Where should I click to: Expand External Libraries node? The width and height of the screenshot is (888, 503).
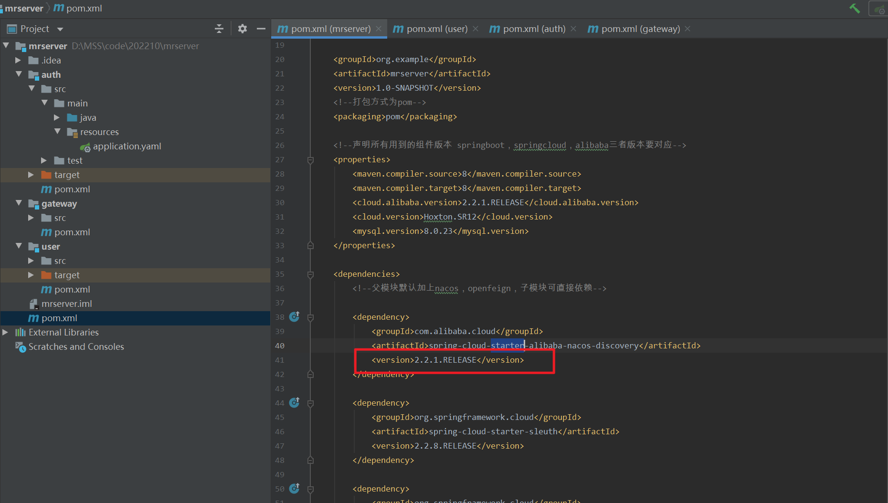click(5, 332)
